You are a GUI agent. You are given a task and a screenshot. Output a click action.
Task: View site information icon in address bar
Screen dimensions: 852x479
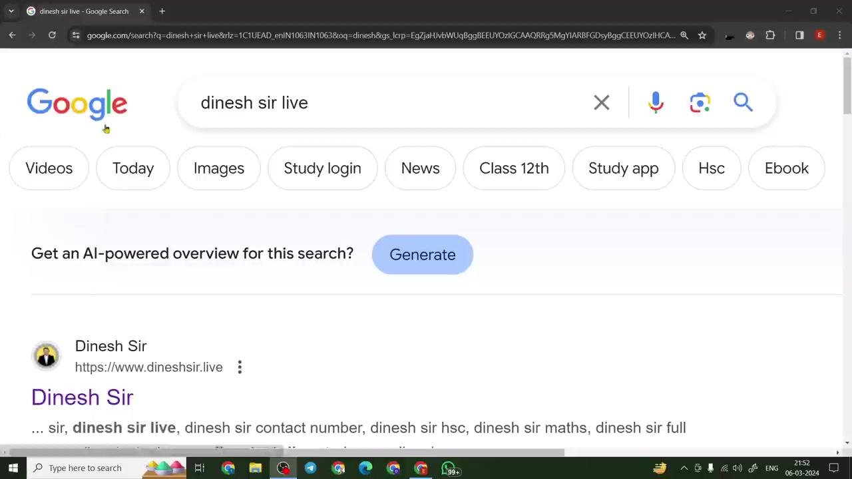point(76,35)
